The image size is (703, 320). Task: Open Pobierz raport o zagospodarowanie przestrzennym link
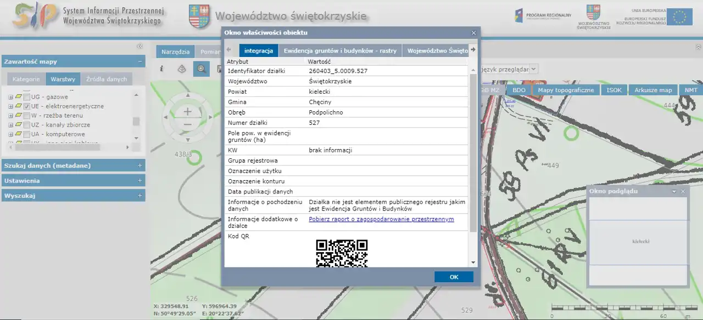[381, 219]
